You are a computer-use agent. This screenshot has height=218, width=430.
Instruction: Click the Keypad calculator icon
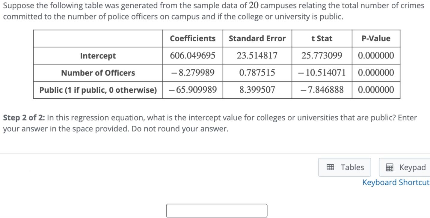click(x=390, y=167)
